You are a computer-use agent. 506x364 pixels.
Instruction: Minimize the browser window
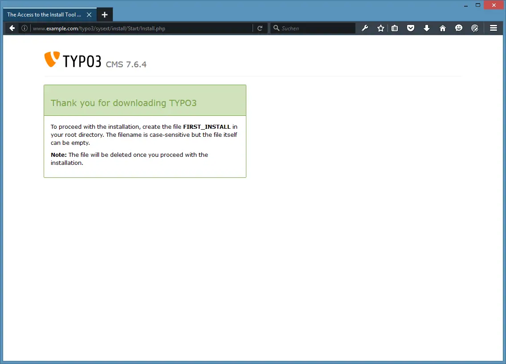point(465,5)
